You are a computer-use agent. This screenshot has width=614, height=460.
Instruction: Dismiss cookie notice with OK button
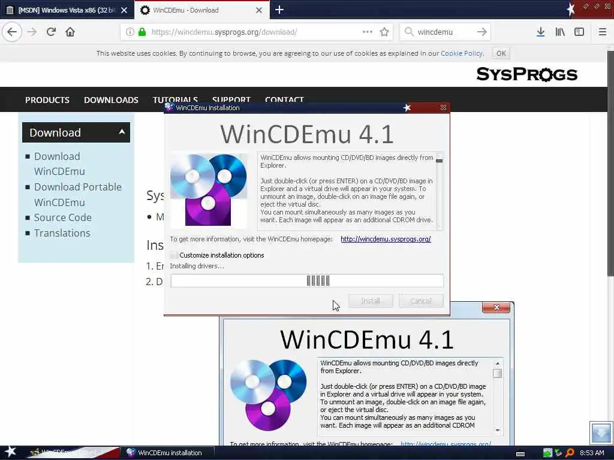point(501,53)
